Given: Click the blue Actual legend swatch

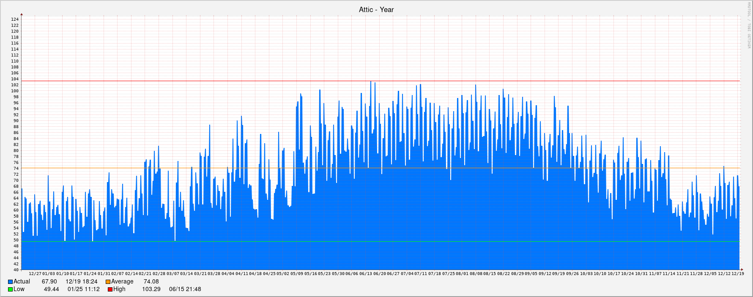Looking at the screenshot, I should click(x=10, y=282).
